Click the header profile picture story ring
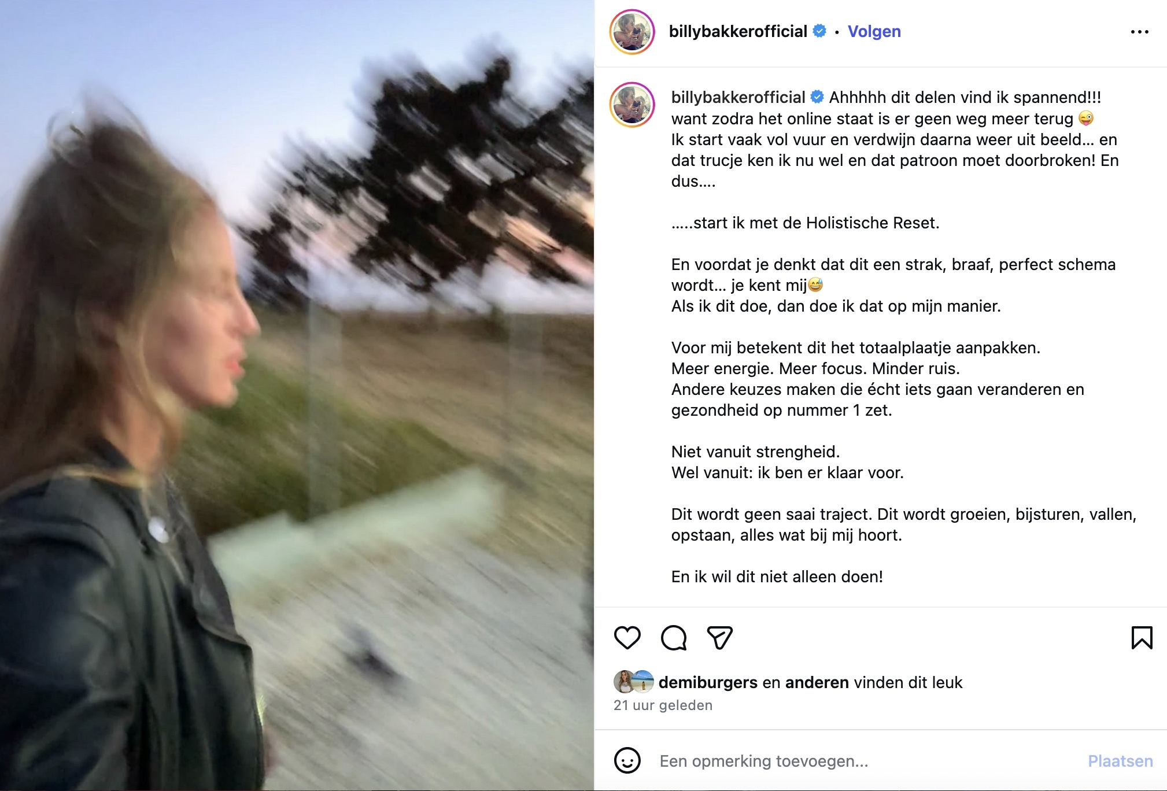This screenshot has width=1167, height=791. tap(632, 32)
